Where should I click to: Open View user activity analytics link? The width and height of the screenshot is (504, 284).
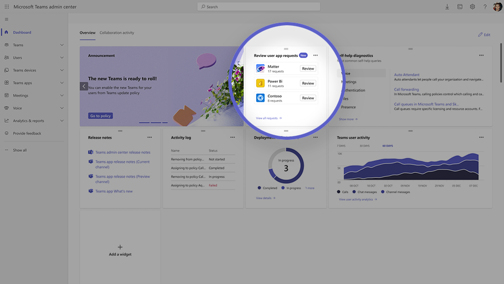[x=358, y=200]
